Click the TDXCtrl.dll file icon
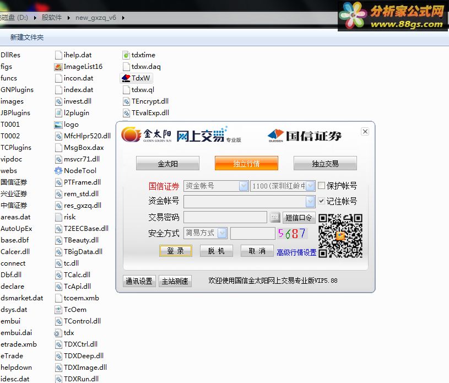Screen dimensions: 449x383 (58, 344)
